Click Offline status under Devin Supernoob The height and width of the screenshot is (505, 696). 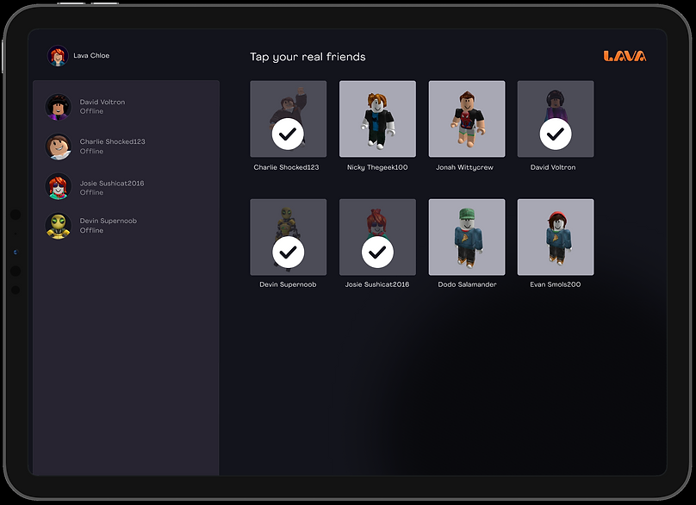click(91, 230)
